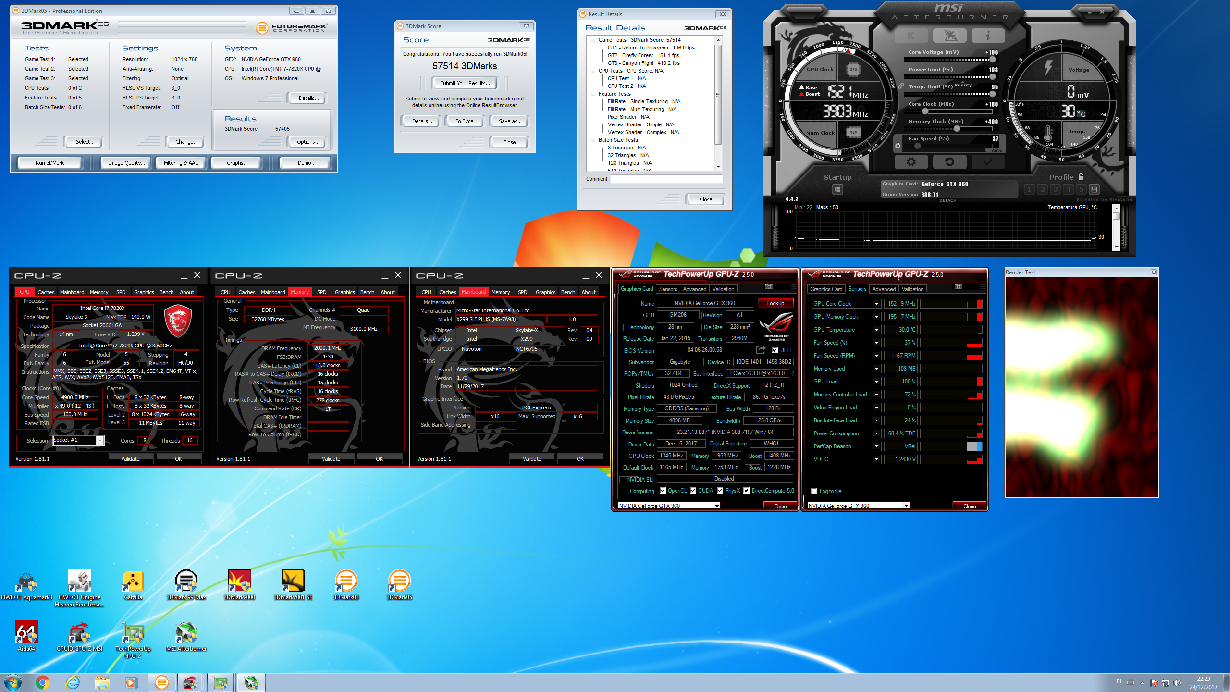Open Afterburner settings via large gear button
Viewport: 1230px width, 692px height.
(911, 162)
